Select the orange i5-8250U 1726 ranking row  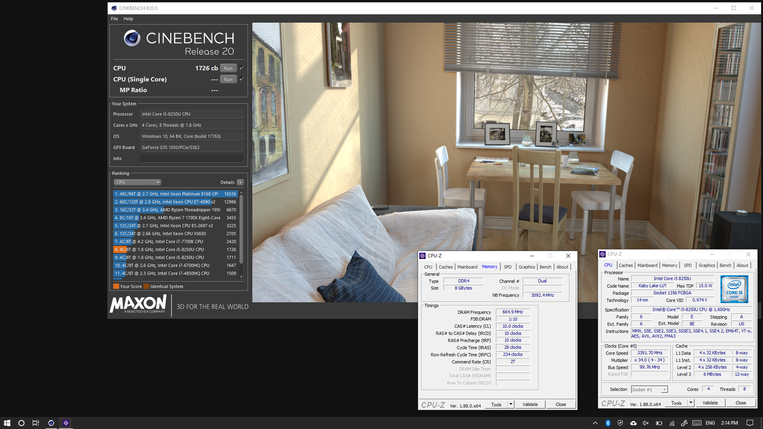click(175, 249)
